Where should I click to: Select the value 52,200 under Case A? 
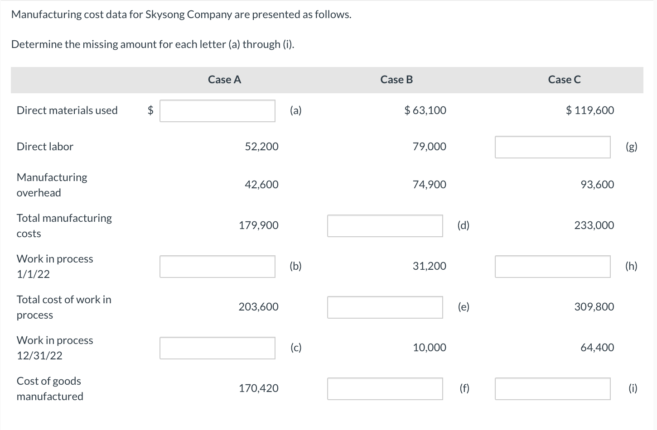click(261, 146)
